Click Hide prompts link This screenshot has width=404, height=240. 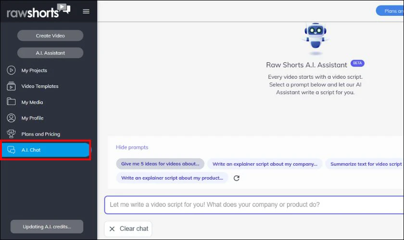click(x=132, y=147)
